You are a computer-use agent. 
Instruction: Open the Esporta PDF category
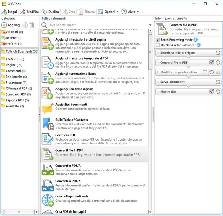point(15,100)
